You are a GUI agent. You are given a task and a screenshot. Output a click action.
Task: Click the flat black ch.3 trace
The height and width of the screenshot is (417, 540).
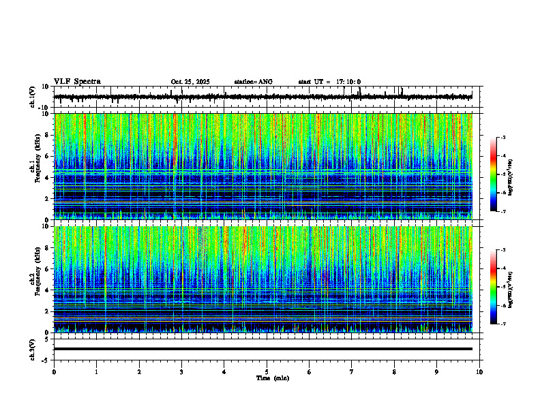263,349
